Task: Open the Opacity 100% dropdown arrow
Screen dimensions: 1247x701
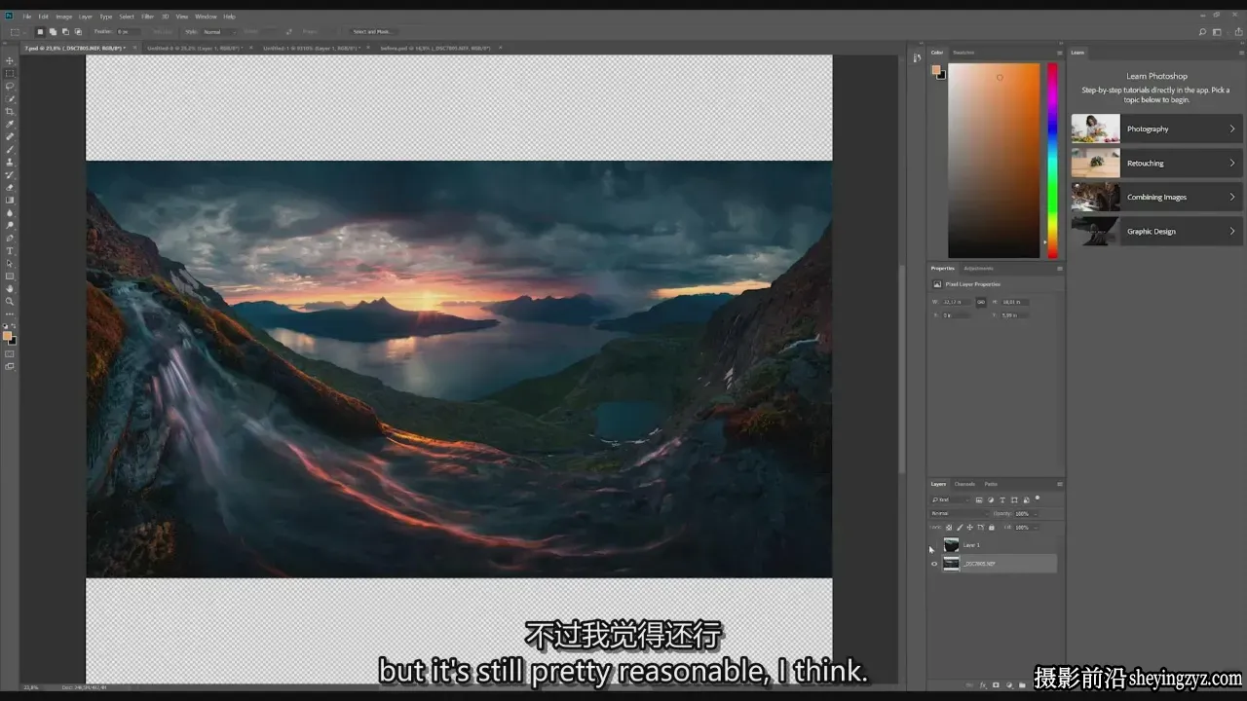Action: (1036, 514)
